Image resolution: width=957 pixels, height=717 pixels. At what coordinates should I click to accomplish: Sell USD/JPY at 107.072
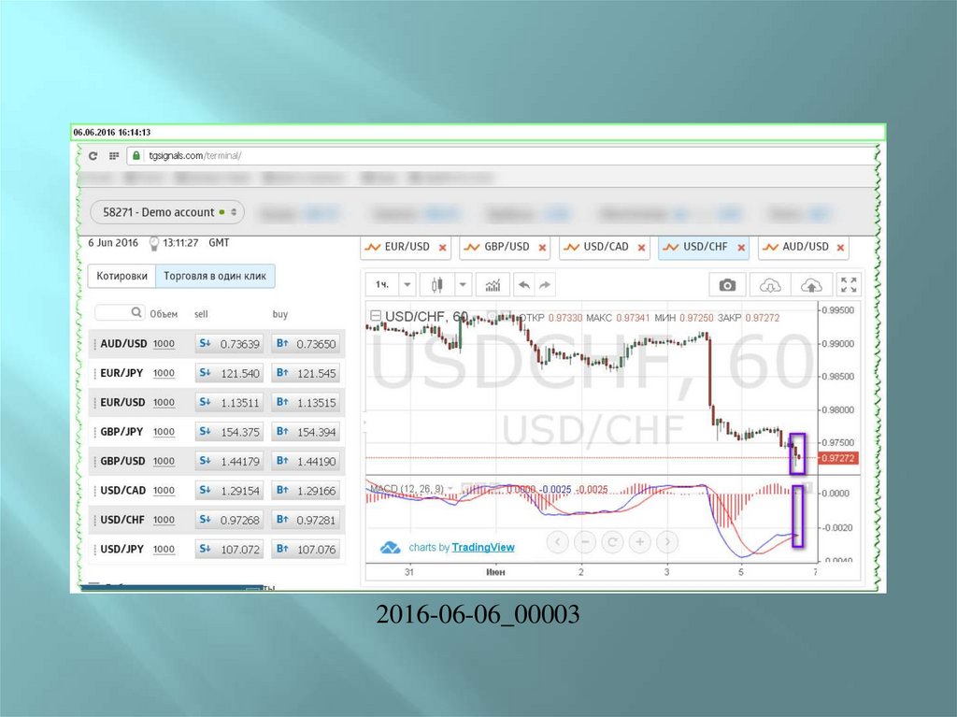click(230, 549)
